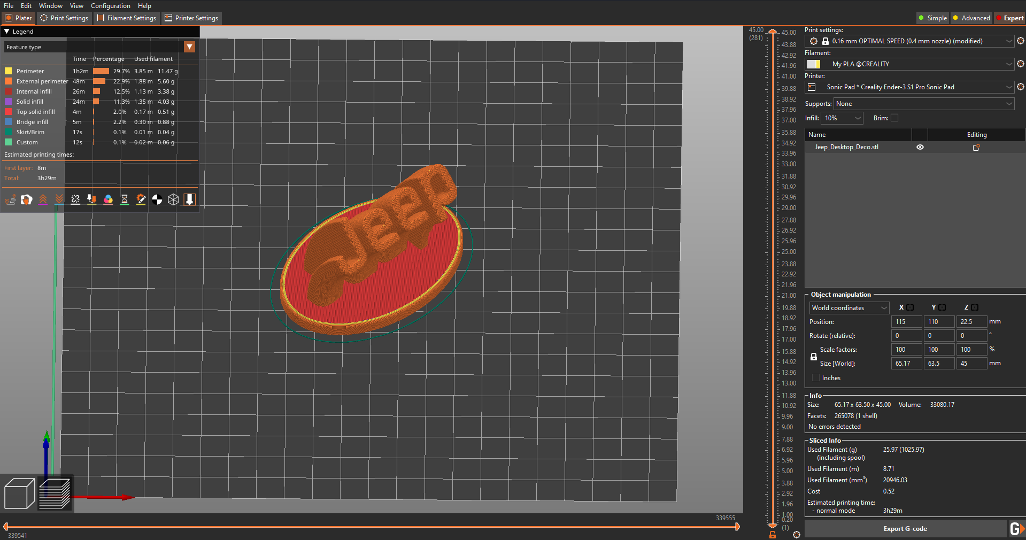The image size is (1026, 540).
Task: Select Simple mode
Action: [933, 18]
